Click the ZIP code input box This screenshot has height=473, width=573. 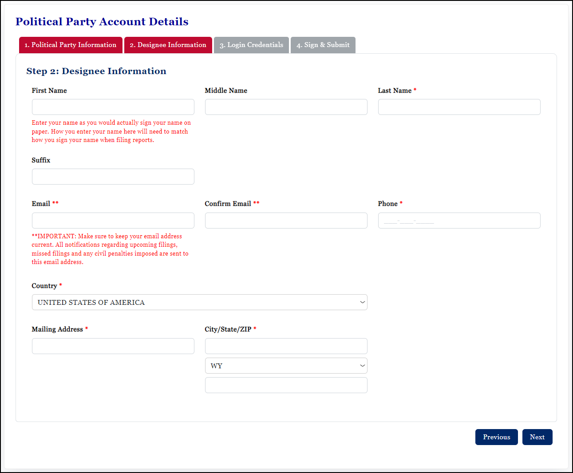tap(286, 385)
